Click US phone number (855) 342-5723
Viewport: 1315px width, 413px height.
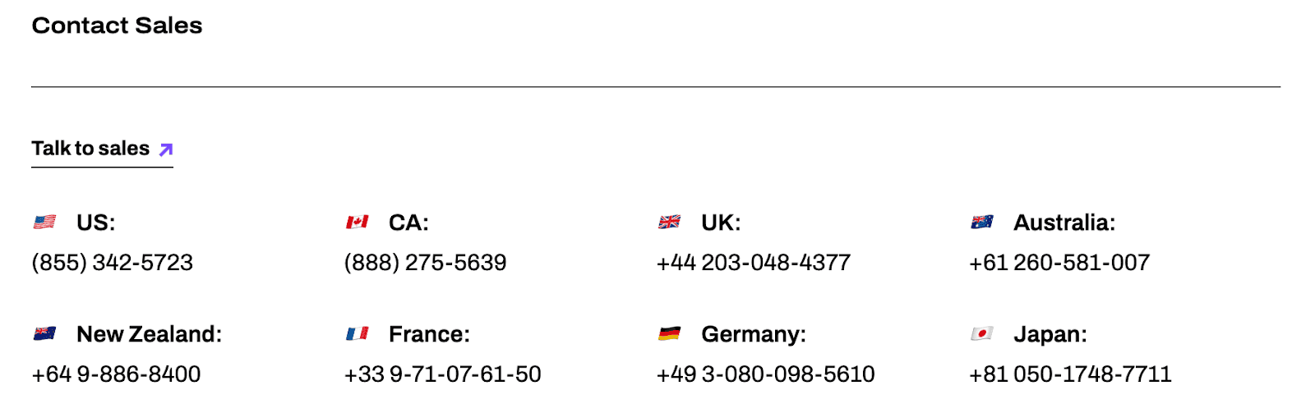pos(113,263)
